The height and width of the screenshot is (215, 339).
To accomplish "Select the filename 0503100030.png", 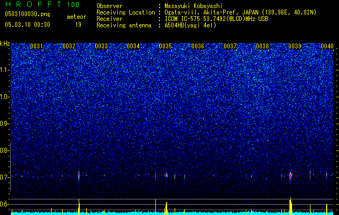I will pos(27,14).
